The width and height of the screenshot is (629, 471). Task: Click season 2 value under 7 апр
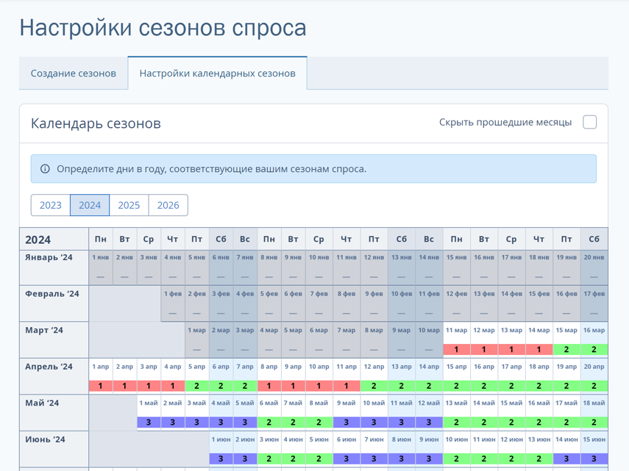tap(245, 386)
